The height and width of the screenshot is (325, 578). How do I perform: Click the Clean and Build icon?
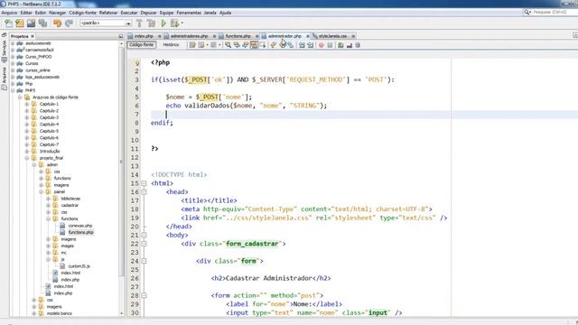[151, 23]
